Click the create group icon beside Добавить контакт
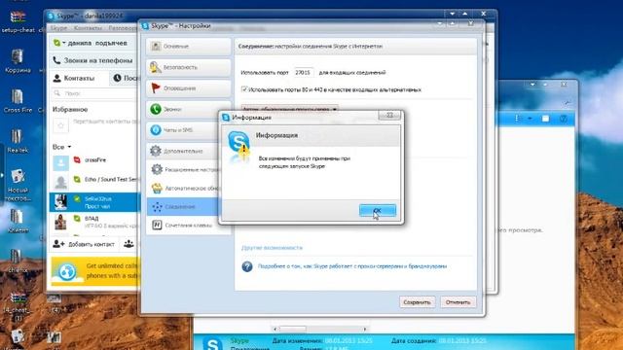The width and height of the screenshot is (623, 350). click(128, 244)
